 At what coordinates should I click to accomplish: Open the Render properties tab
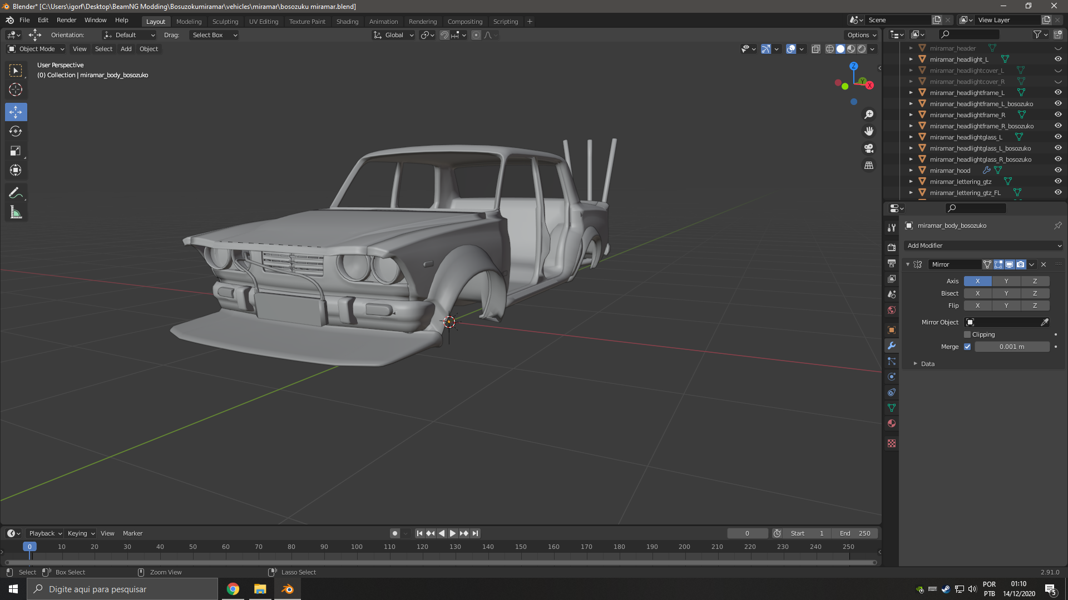click(x=892, y=247)
